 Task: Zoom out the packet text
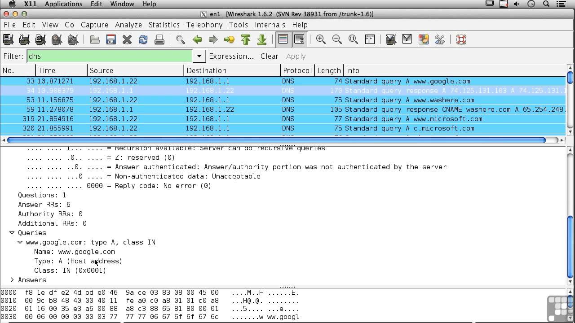click(337, 39)
